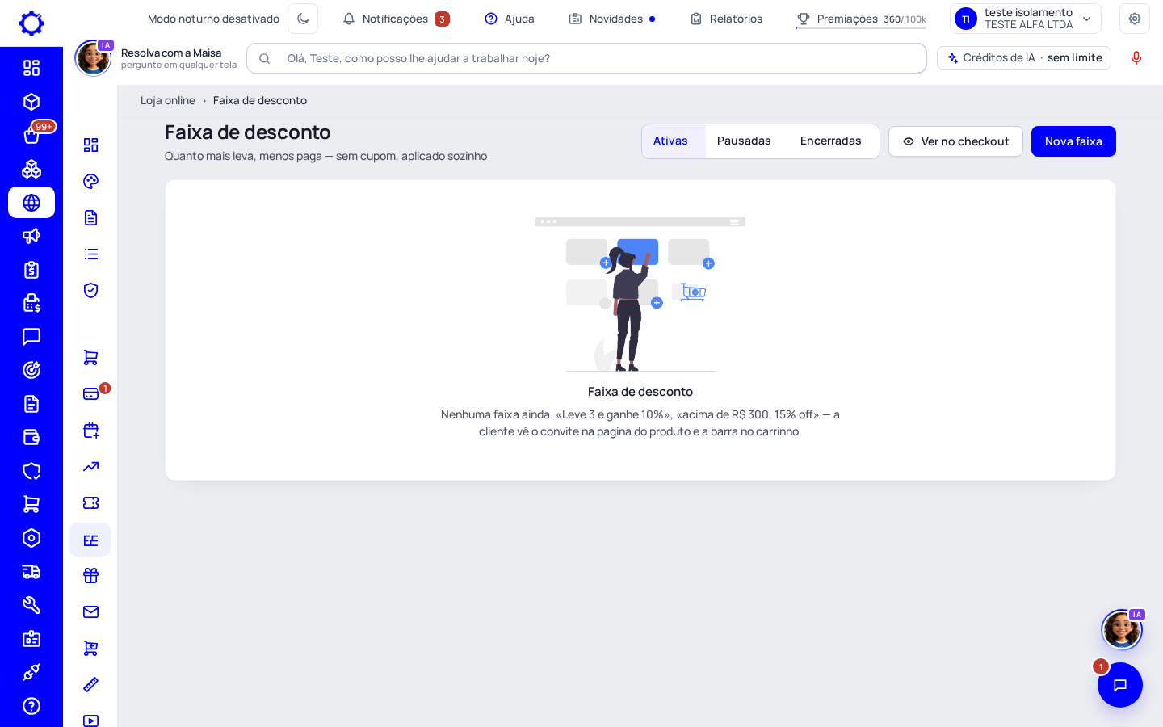Image resolution: width=1163 pixels, height=727 pixels.
Task: Click the globe online store icon
Action: coord(31,203)
